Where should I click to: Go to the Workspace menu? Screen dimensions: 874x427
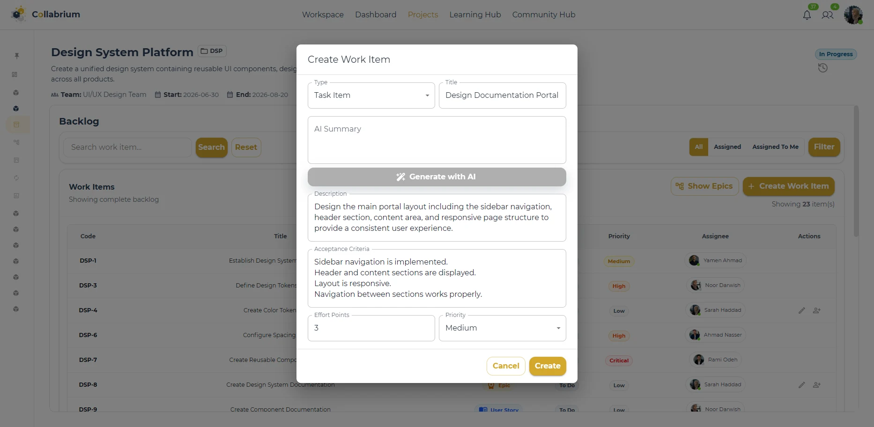[323, 15]
